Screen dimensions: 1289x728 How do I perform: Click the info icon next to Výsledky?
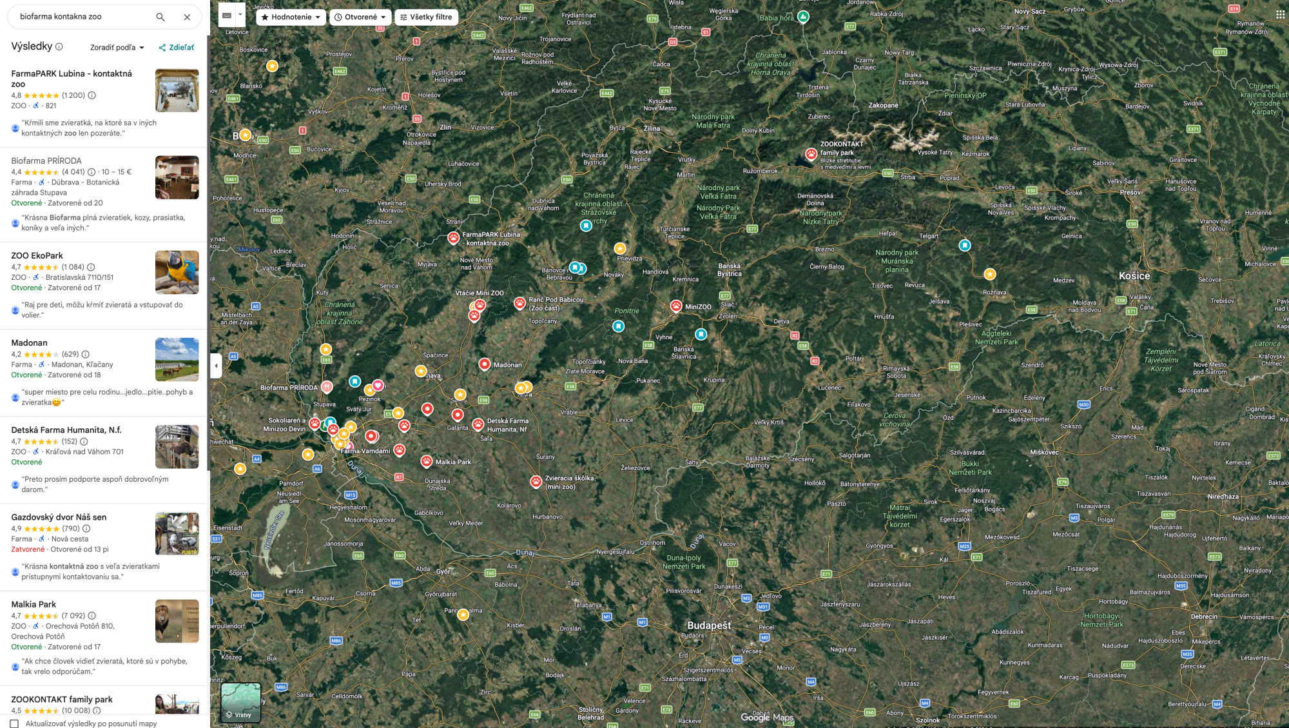point(59,46)
